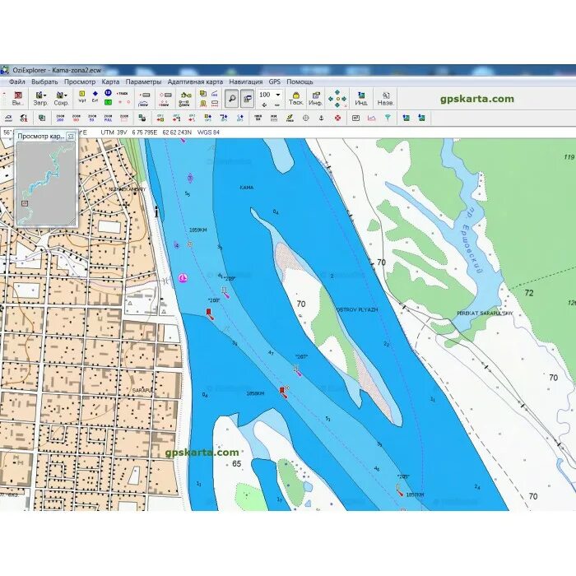Click the WGS 84 datum label
576x576 pixels.
208,132
